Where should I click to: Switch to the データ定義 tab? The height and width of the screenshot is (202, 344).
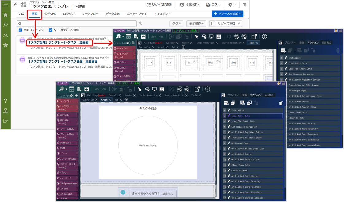point(113,13)
